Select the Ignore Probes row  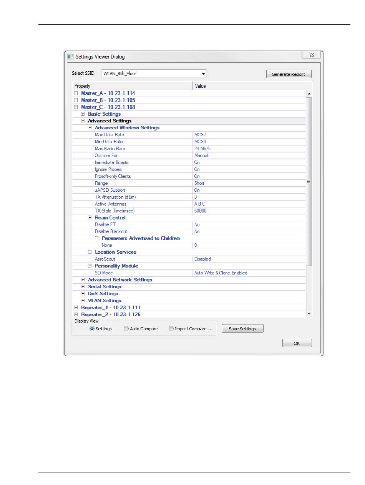coord(189,169)
